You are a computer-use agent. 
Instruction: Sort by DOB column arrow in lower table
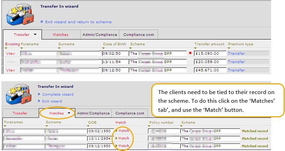[x=88, y=126]
